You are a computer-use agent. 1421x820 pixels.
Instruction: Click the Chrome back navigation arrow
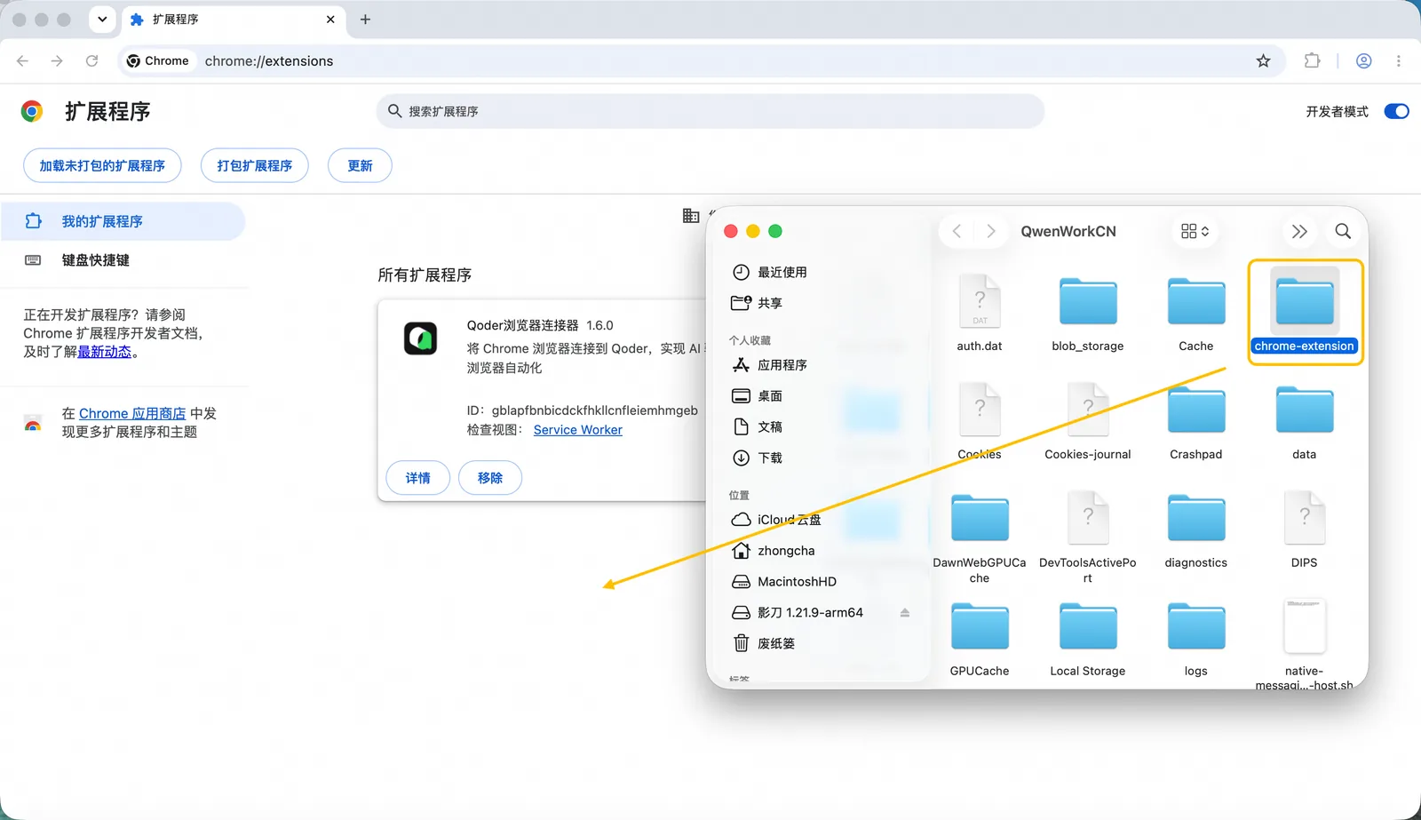22,60
